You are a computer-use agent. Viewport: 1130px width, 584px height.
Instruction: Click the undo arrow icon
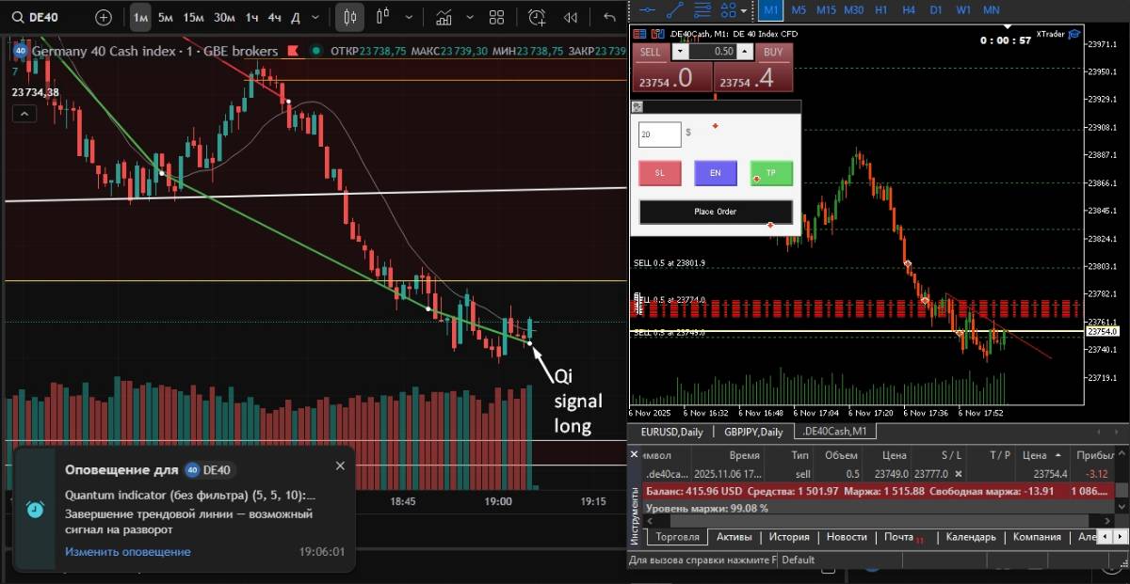pos(609,17)
